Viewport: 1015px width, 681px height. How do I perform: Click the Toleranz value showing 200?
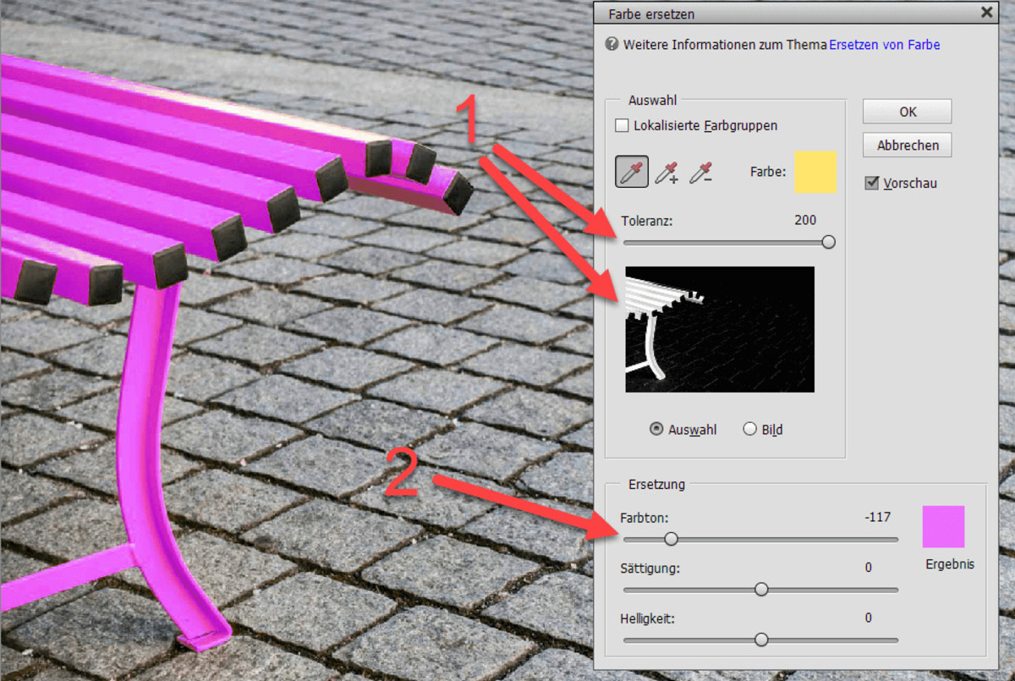[x=804, y=220]
